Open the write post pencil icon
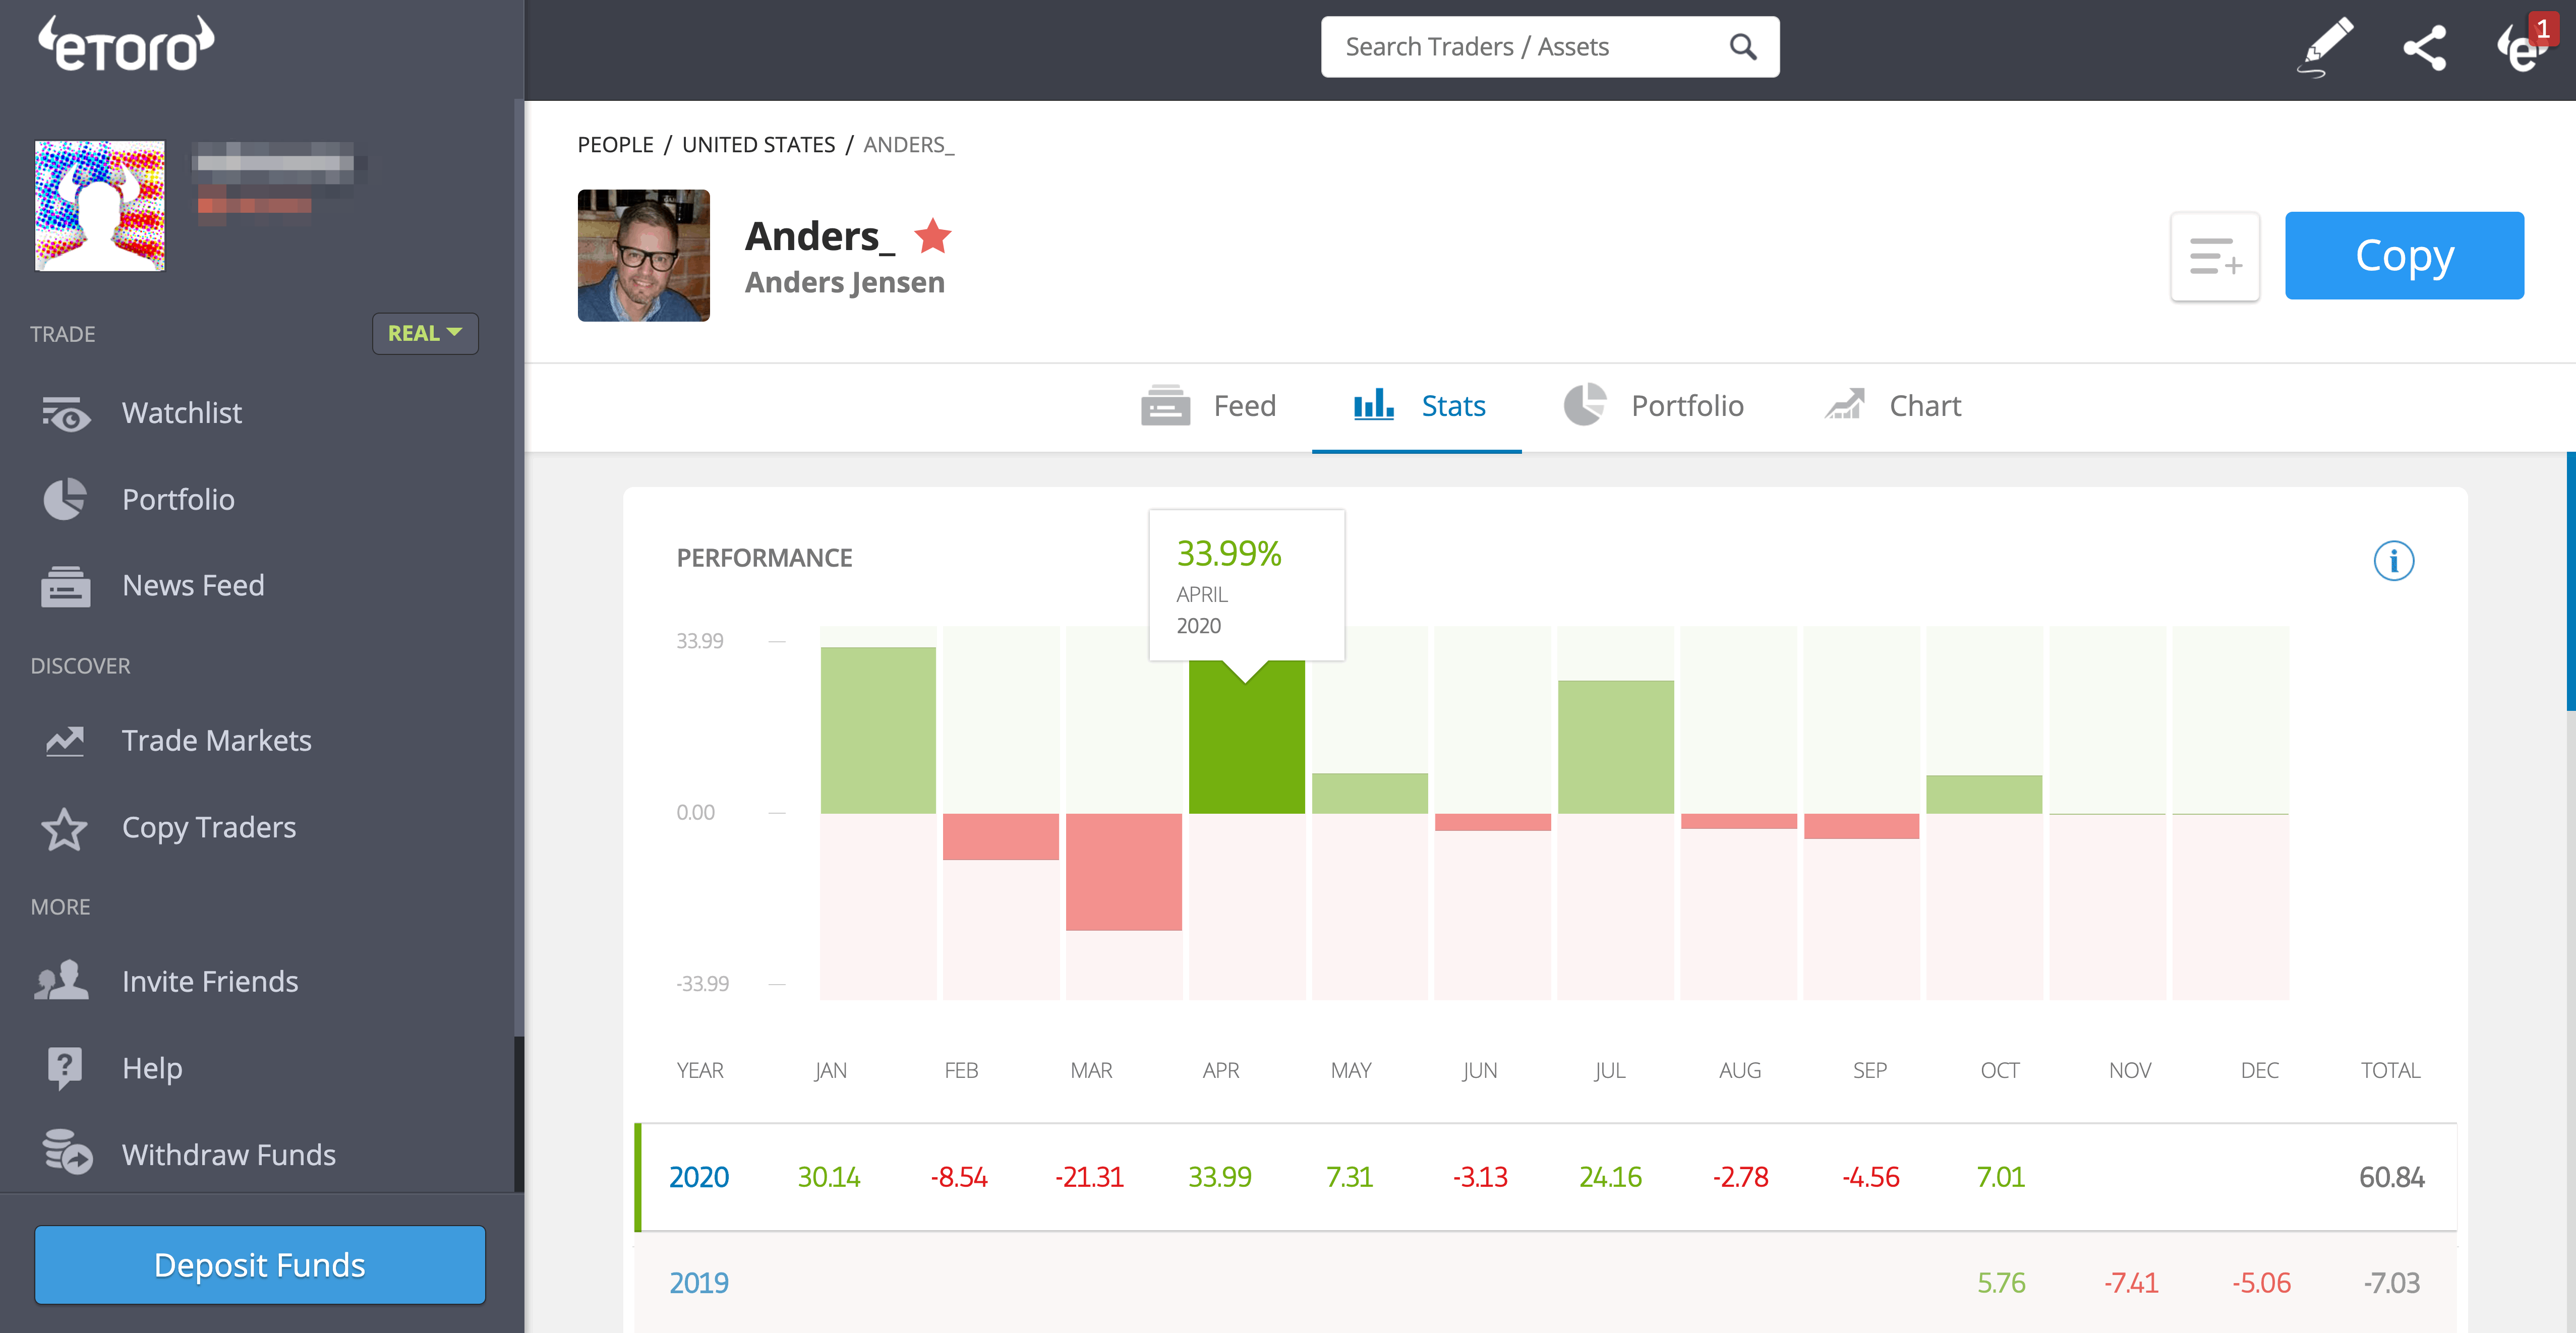The image size is (2576, 1333). pyautogui.click(x=2324, y=47)
